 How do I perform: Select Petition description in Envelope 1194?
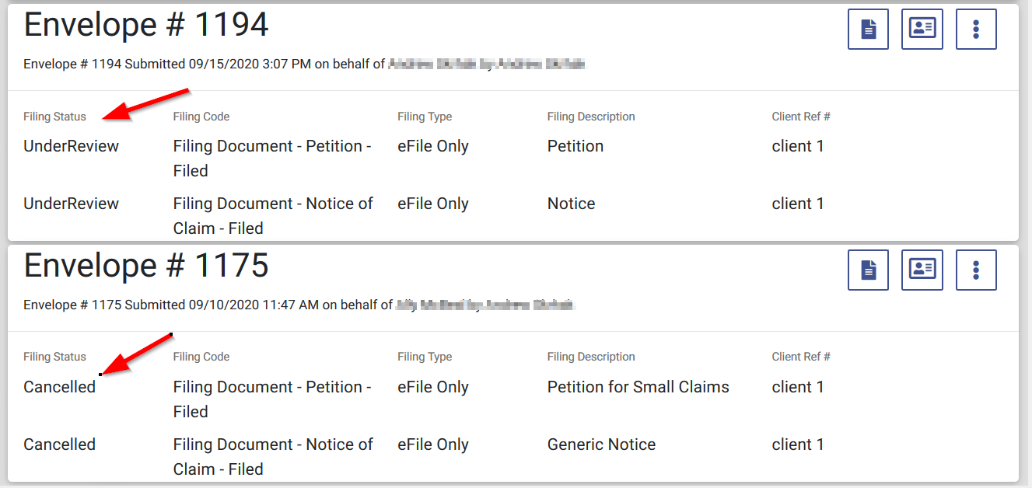coord(575,146)
